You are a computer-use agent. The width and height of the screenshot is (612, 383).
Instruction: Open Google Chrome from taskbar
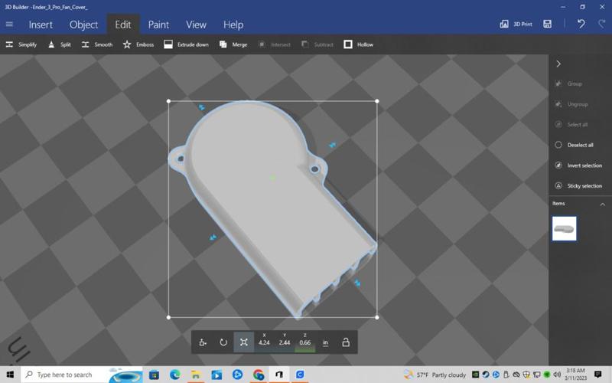[259, 375]
